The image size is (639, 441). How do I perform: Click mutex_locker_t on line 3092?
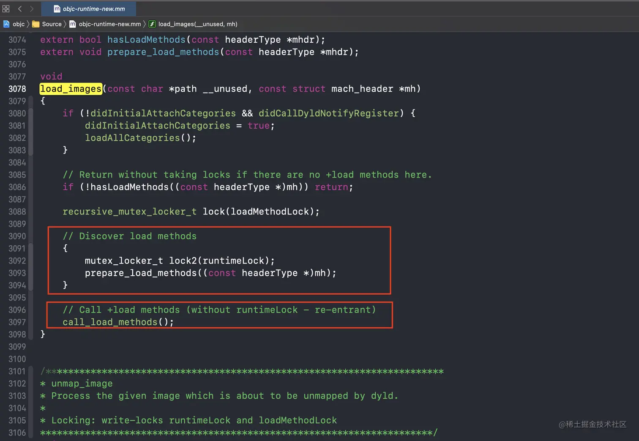[124, 260]
